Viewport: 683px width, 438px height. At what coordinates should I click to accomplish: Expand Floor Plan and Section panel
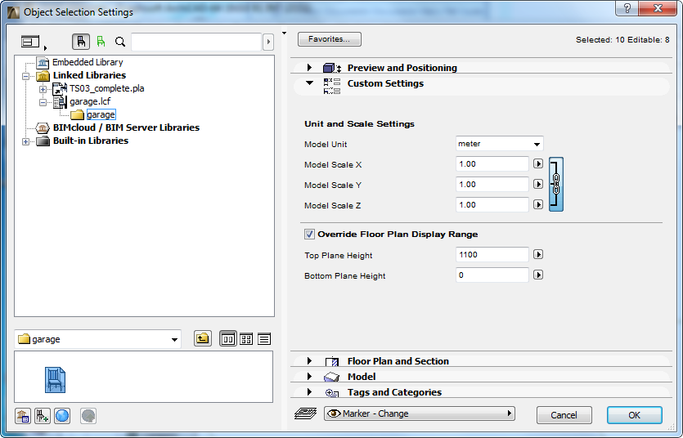(309, 361)
